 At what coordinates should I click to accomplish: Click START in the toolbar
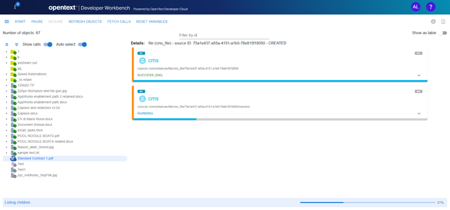[x=20, y=21]
